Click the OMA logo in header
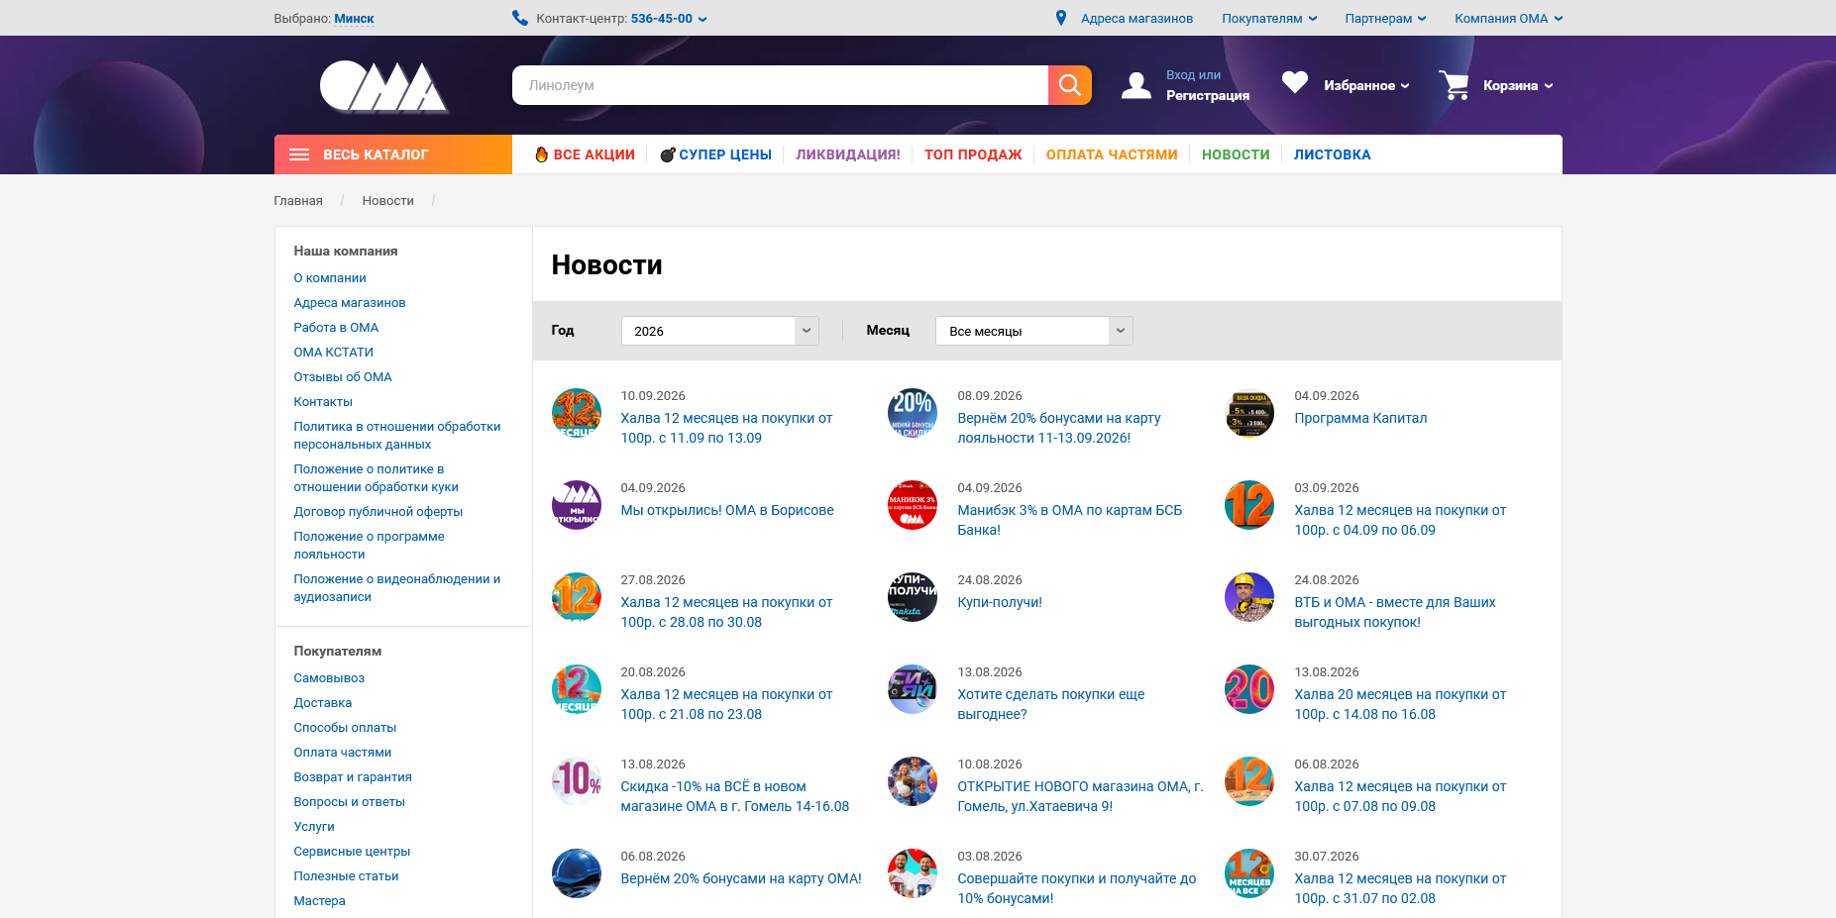The width and height of the screenshot is (1836, 918). [x=383, y=86]
